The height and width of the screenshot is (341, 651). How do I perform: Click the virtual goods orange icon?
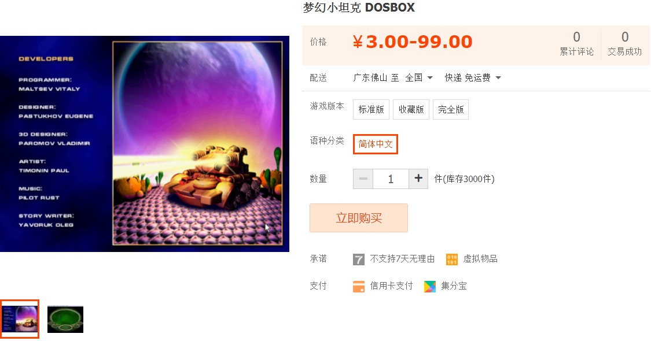pyautogui.click(x=452, y=260)
